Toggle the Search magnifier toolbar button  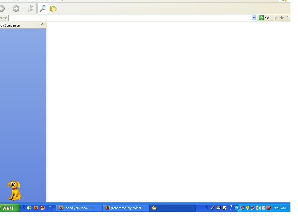(x=43, y=8)
